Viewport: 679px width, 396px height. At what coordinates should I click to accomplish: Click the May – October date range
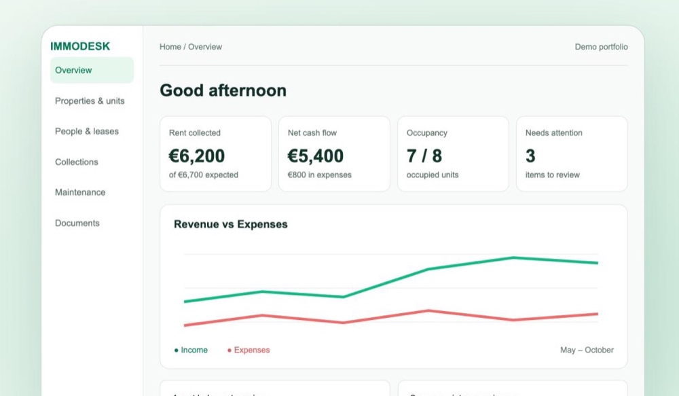click(587, 350)
